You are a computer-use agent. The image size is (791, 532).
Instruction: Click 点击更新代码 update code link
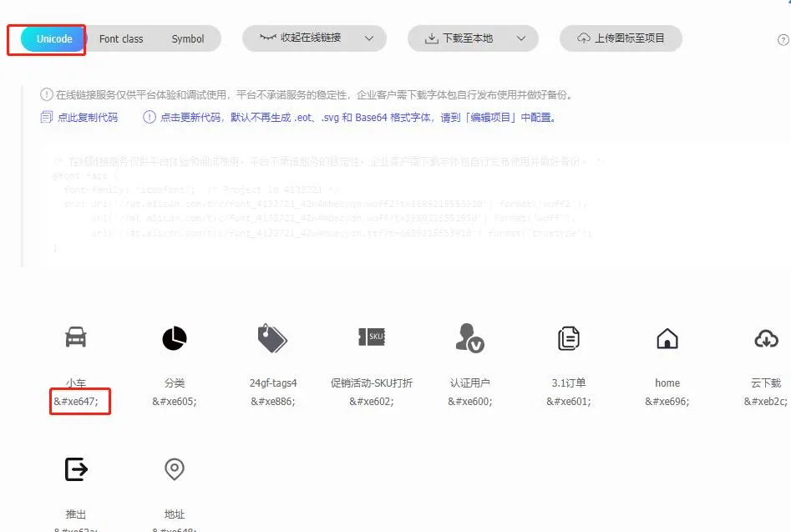(190, 118)
